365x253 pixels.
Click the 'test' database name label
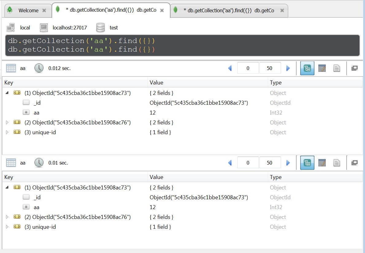(113, 28)
